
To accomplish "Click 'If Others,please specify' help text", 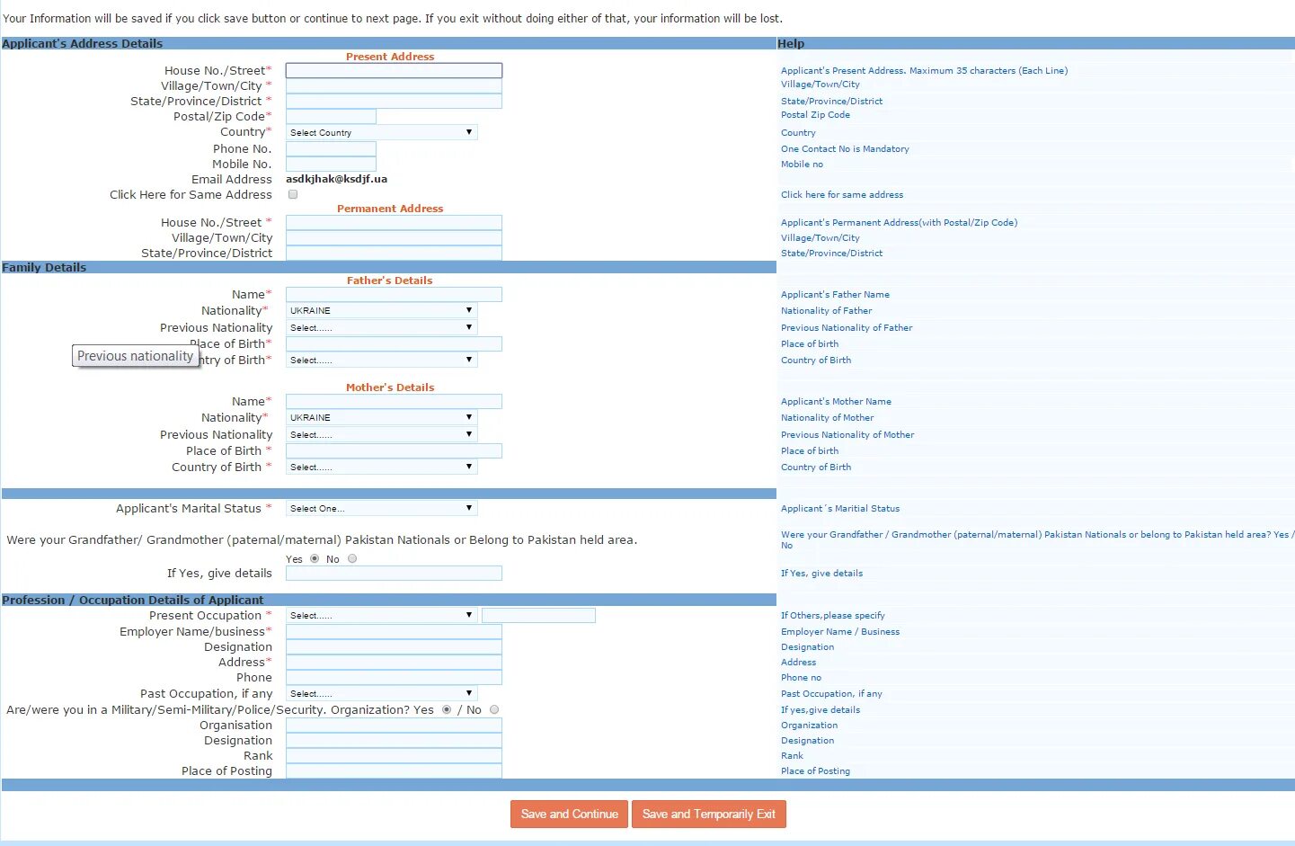I will tap(833, 616).
